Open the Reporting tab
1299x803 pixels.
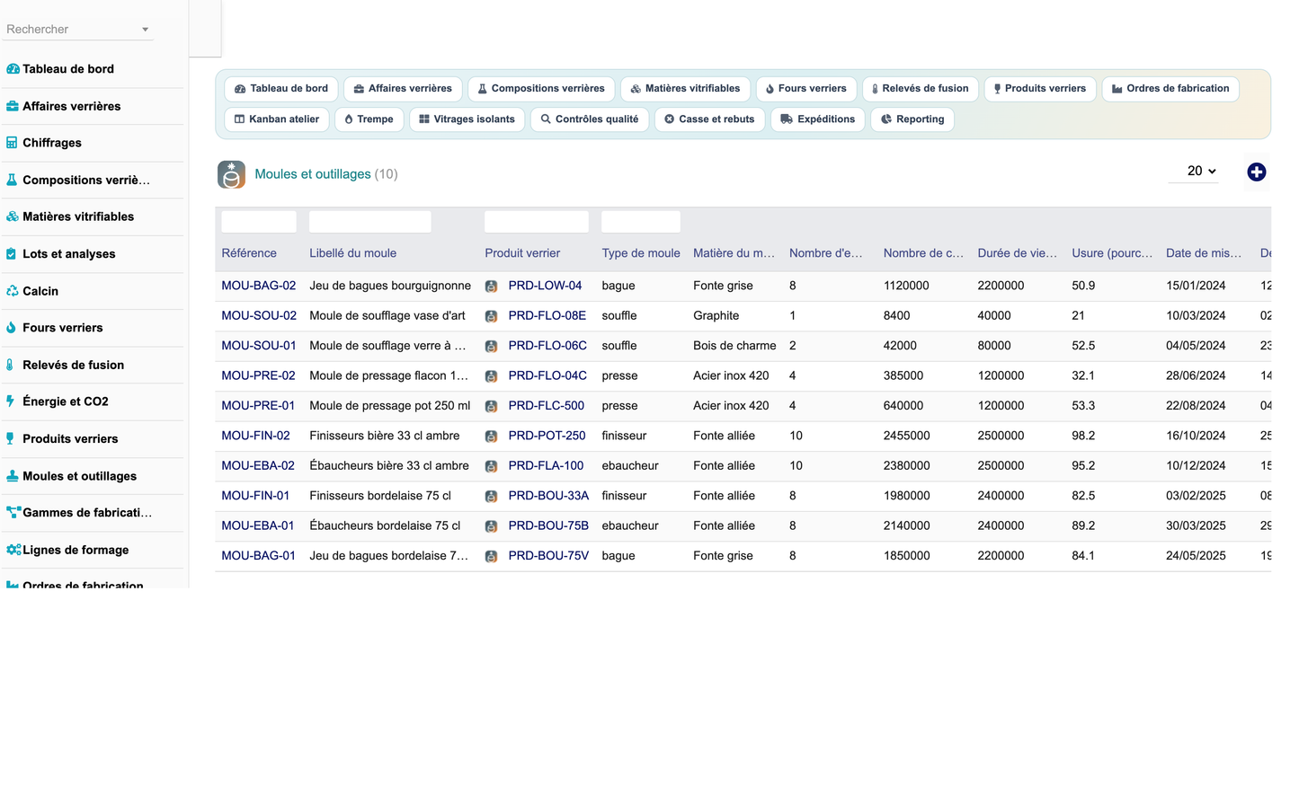[x=912, y=119]
